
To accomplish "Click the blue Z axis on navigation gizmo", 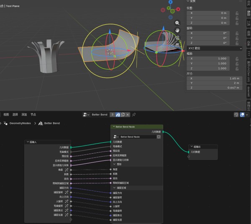I will 171,2.
